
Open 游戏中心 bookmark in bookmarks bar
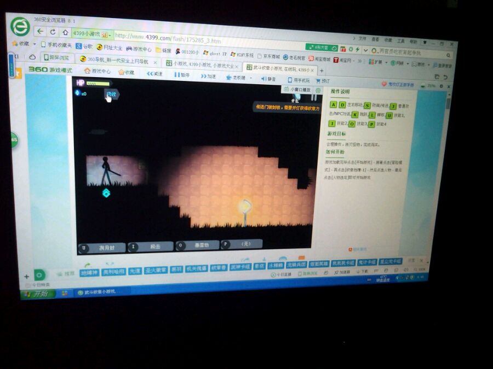tap(139, 49)
